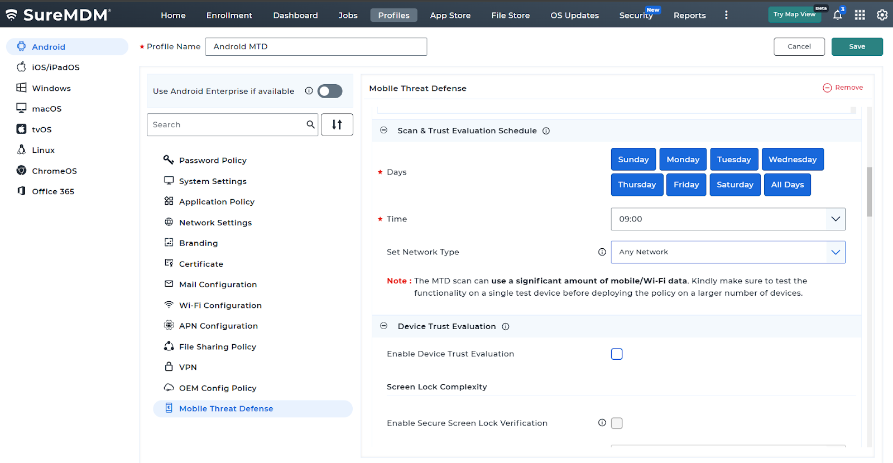893x463 pixels.
Task: Check Enable Device Trust Evaluation box
Action: coord(617,354)
